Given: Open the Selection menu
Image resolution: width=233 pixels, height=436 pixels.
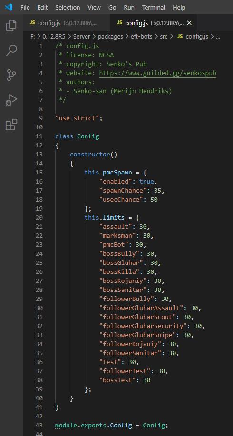Looking at the screenshot, I should pyautogui.click(x=68, y=8).
